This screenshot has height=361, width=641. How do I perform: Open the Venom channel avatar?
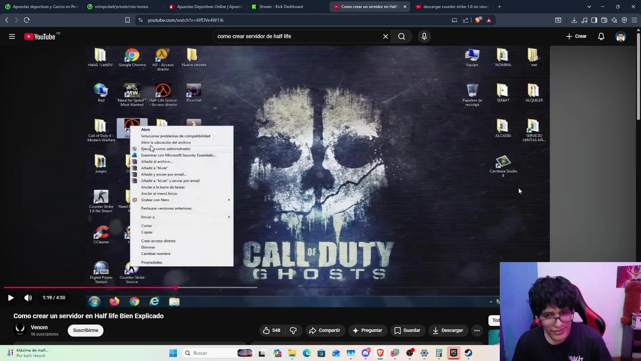tap(20, 329)
